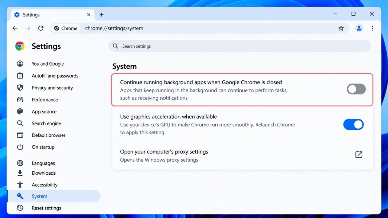Viewport: 388px width, 218px height.
Task: Minimize the Chrome window
Action: click(x=335, y=14)
